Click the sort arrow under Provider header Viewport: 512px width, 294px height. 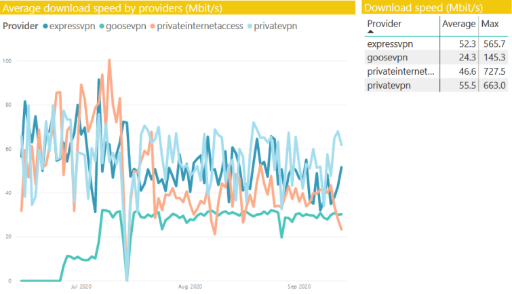[370, 31]
